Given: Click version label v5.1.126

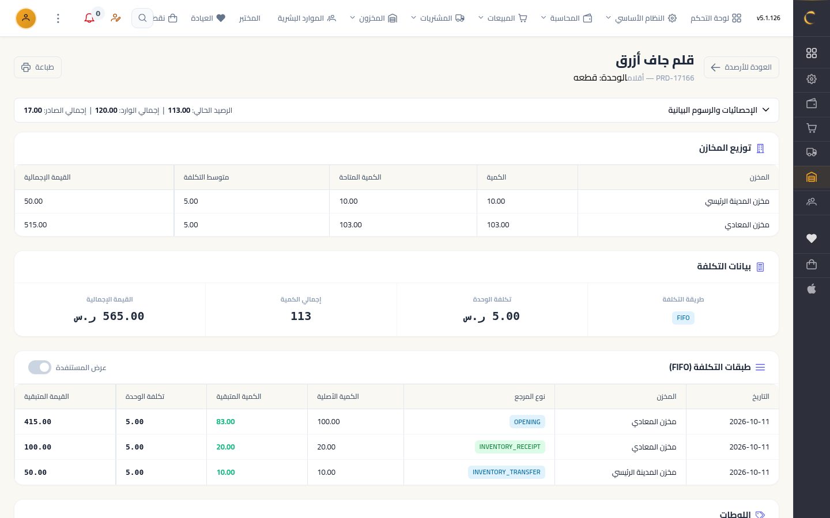Looking at the screenshot, I should click(768, 18).
